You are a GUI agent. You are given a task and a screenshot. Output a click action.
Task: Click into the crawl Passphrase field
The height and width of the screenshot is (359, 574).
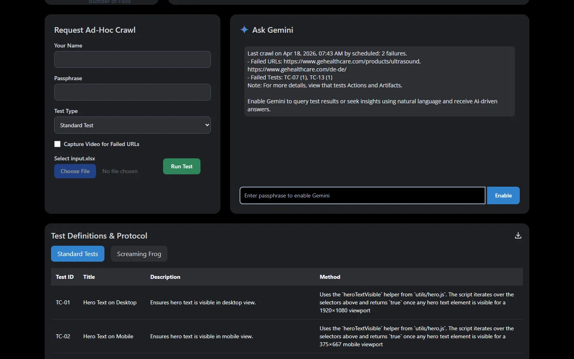(132, 92)
